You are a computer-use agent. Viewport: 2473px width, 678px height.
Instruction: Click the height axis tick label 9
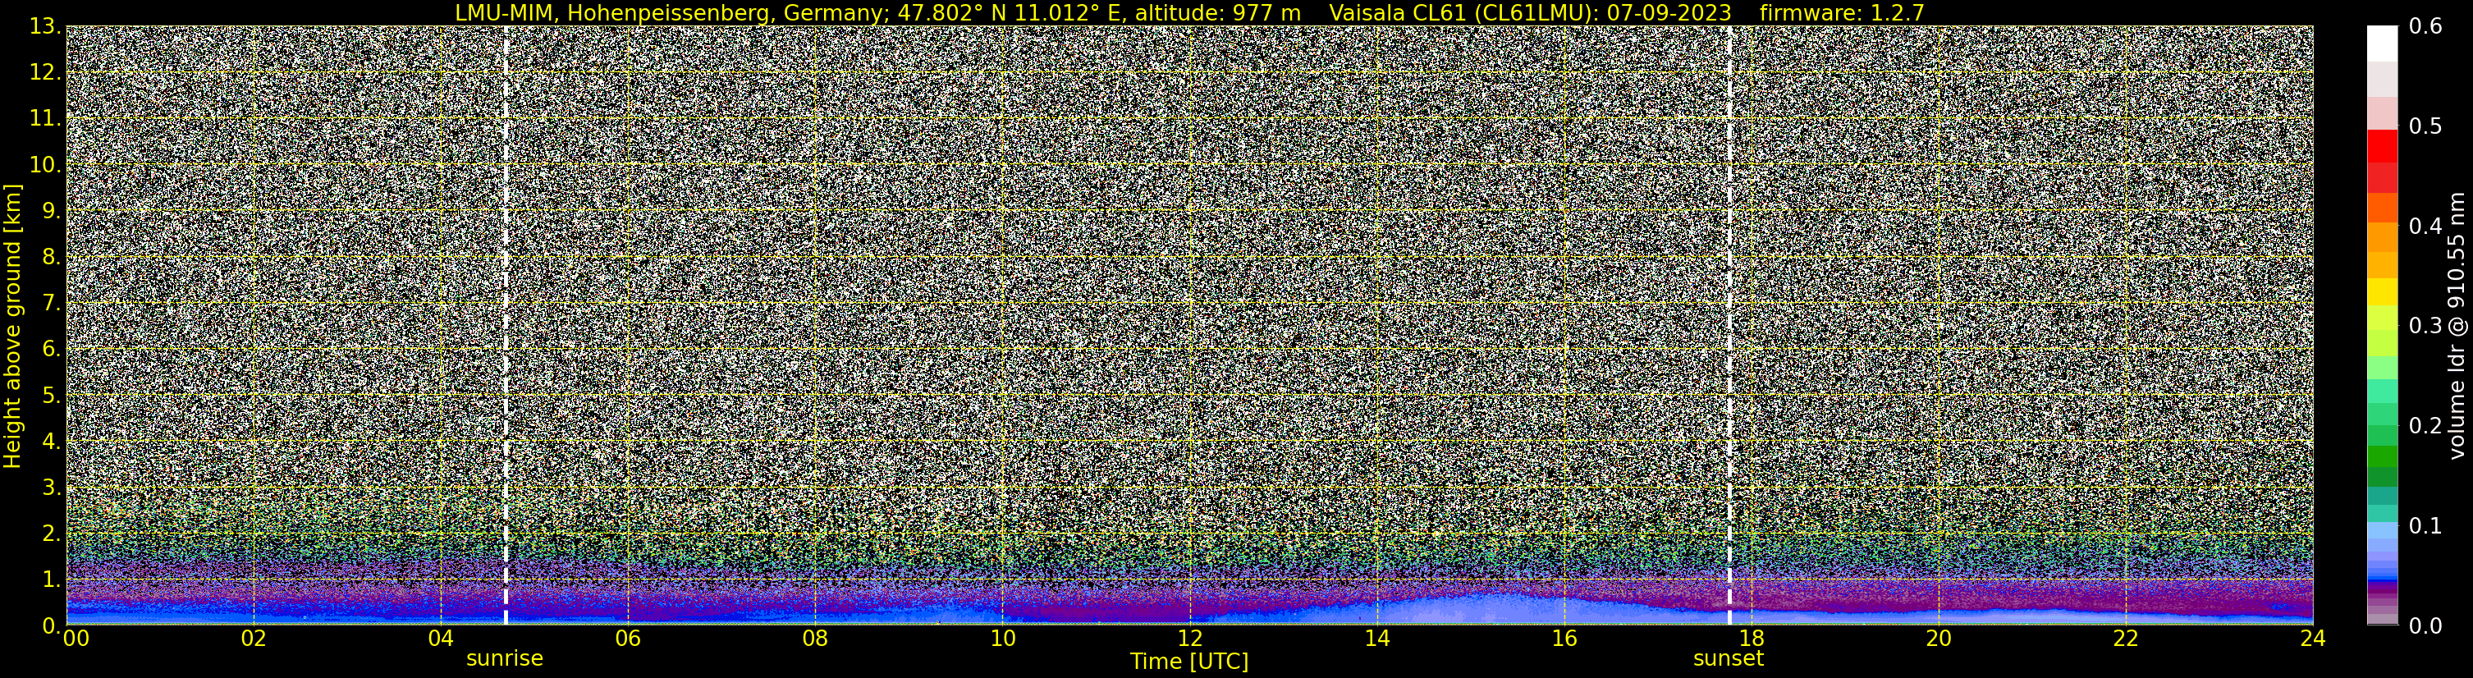point(52,210)
